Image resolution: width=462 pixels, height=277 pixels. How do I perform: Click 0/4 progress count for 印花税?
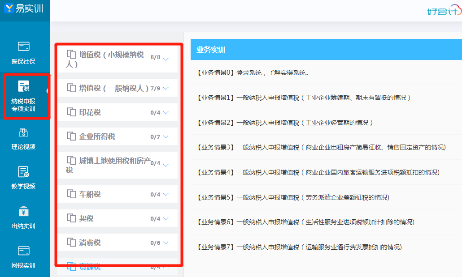coord(155,113)
